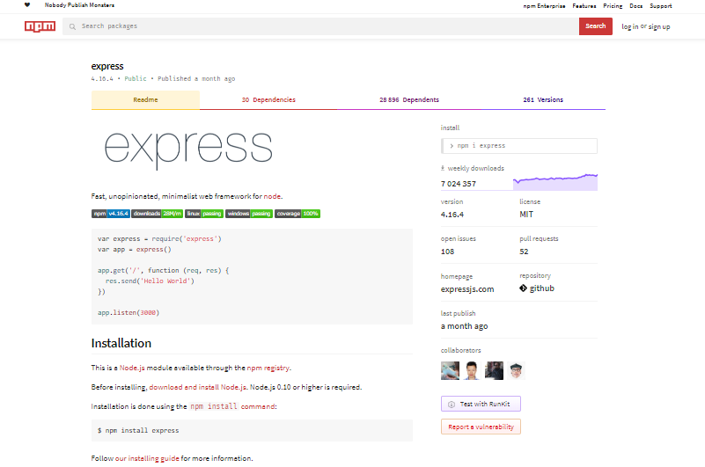Click the express package title
This screenshot has width=705, height=467.
point(107,66)
